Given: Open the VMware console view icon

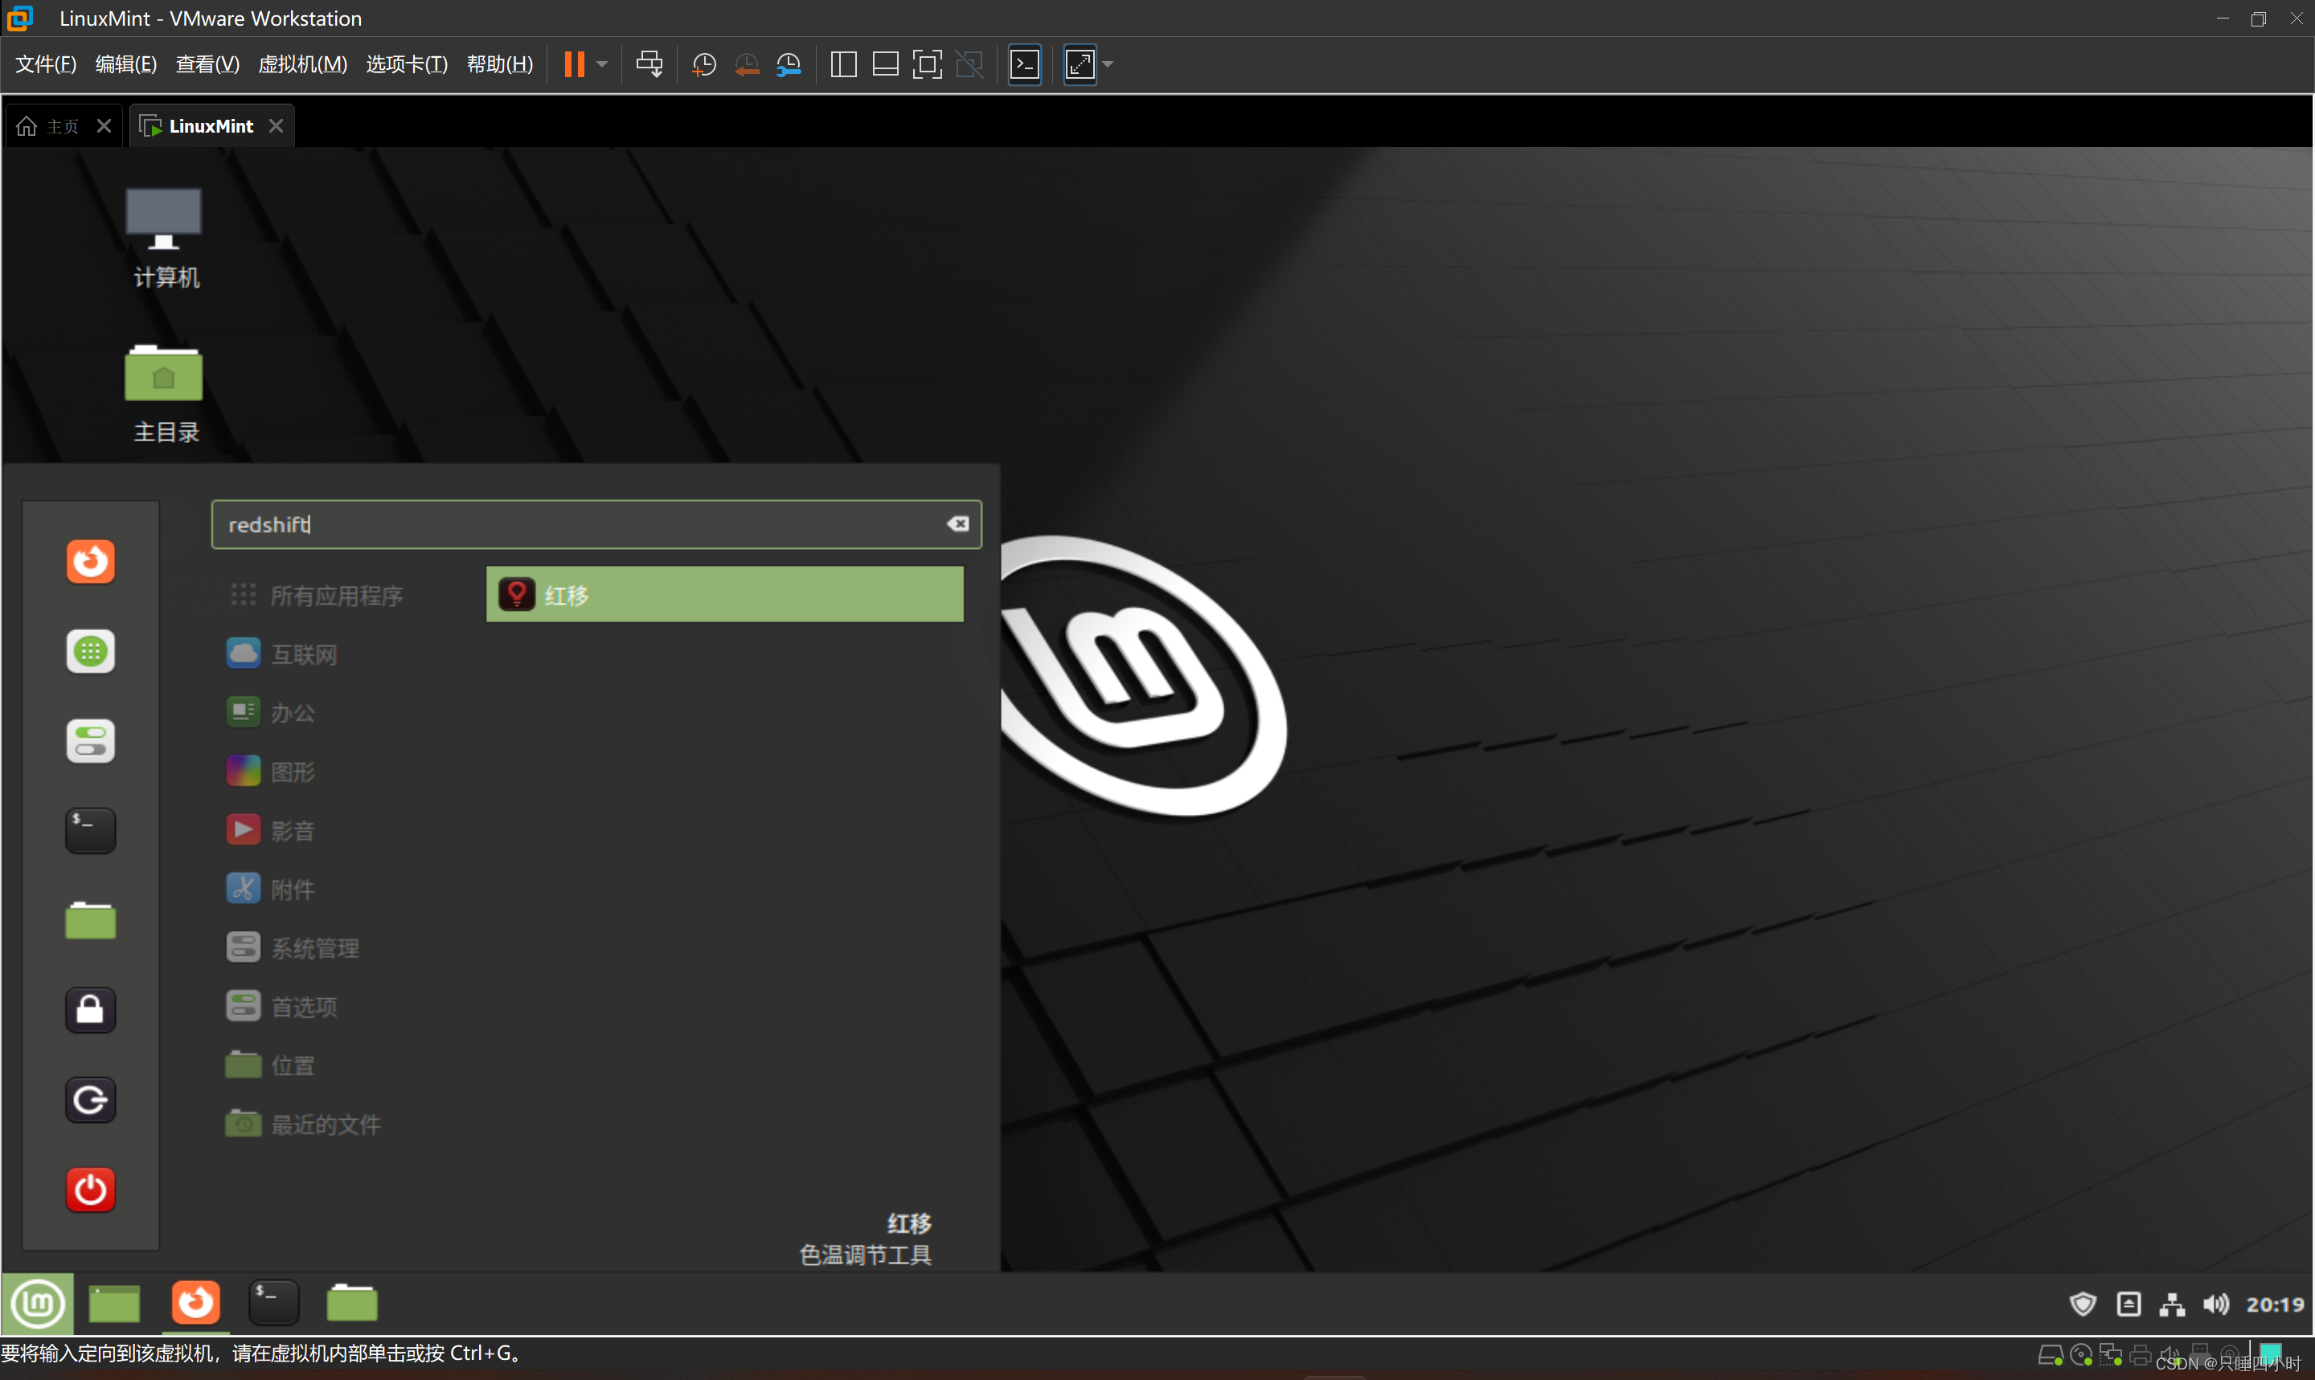Looking at the screenshot, I should (1025, 64).
